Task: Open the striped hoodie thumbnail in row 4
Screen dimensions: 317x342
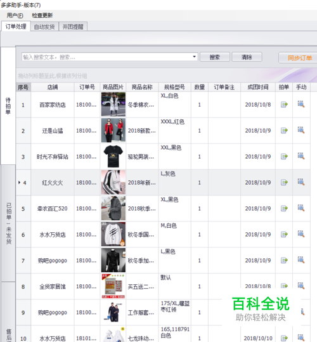Action: click(x=113, y=182)
